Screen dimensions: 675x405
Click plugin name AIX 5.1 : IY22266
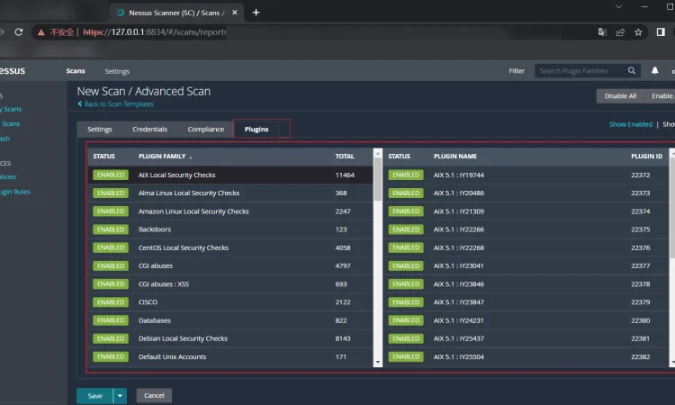click(x=458, y=229)
